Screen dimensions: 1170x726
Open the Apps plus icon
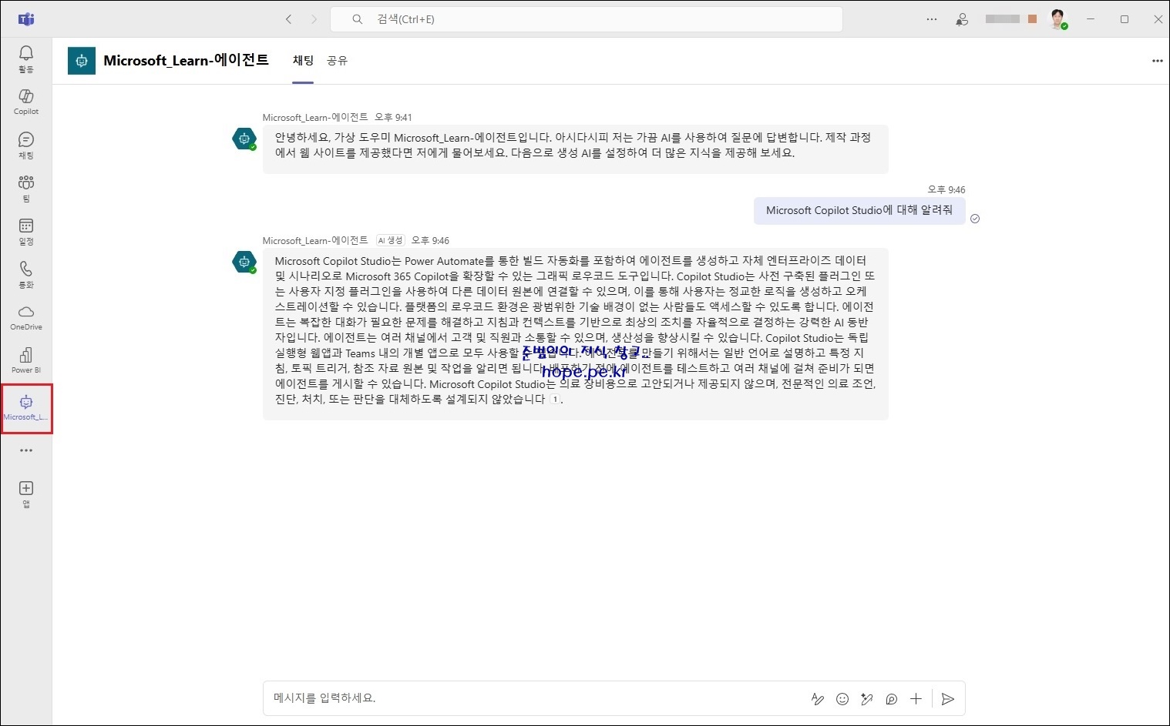pyautogui.click(x=26, y=493)
